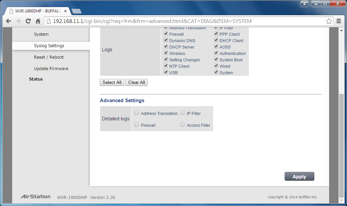Toggle the Dynamic DNS log checkbox

tap(166, 40)
